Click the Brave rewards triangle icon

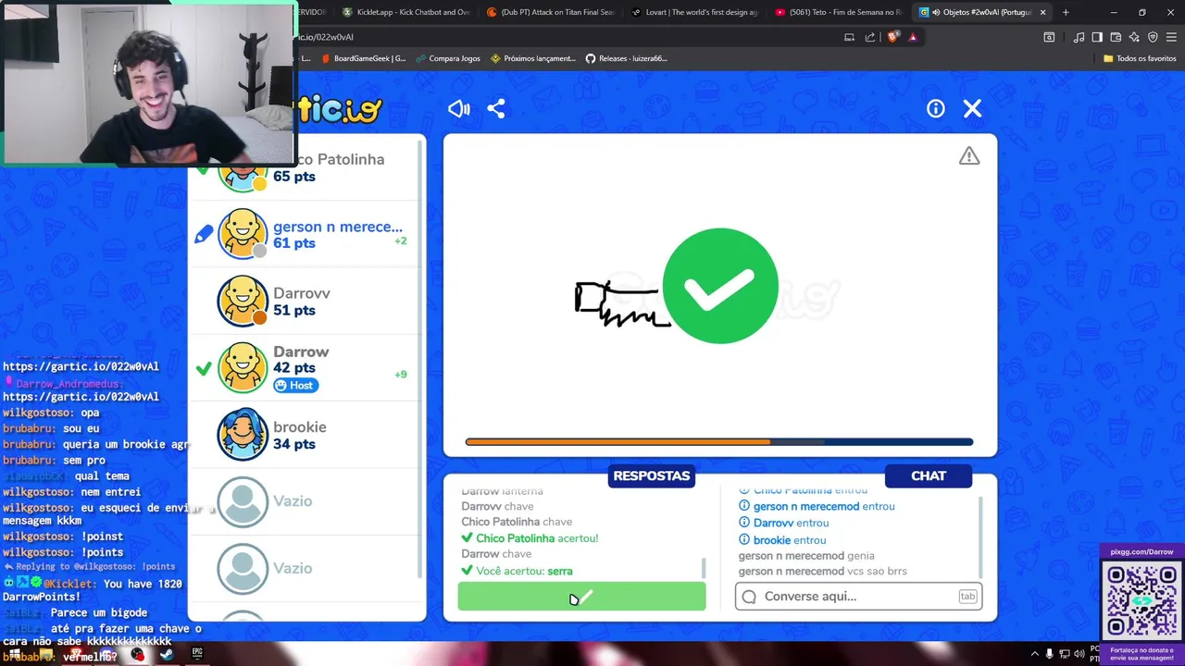point(913,37)
